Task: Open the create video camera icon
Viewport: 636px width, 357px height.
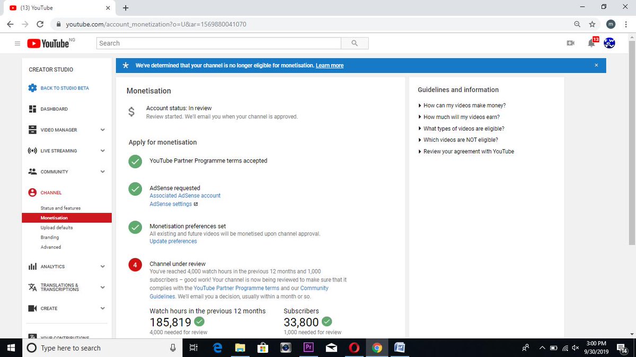Action: (x=570, y=43)
